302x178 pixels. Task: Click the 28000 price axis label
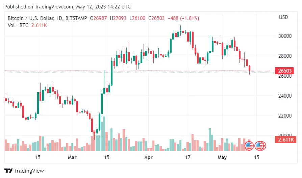click(x=285, y=56)
